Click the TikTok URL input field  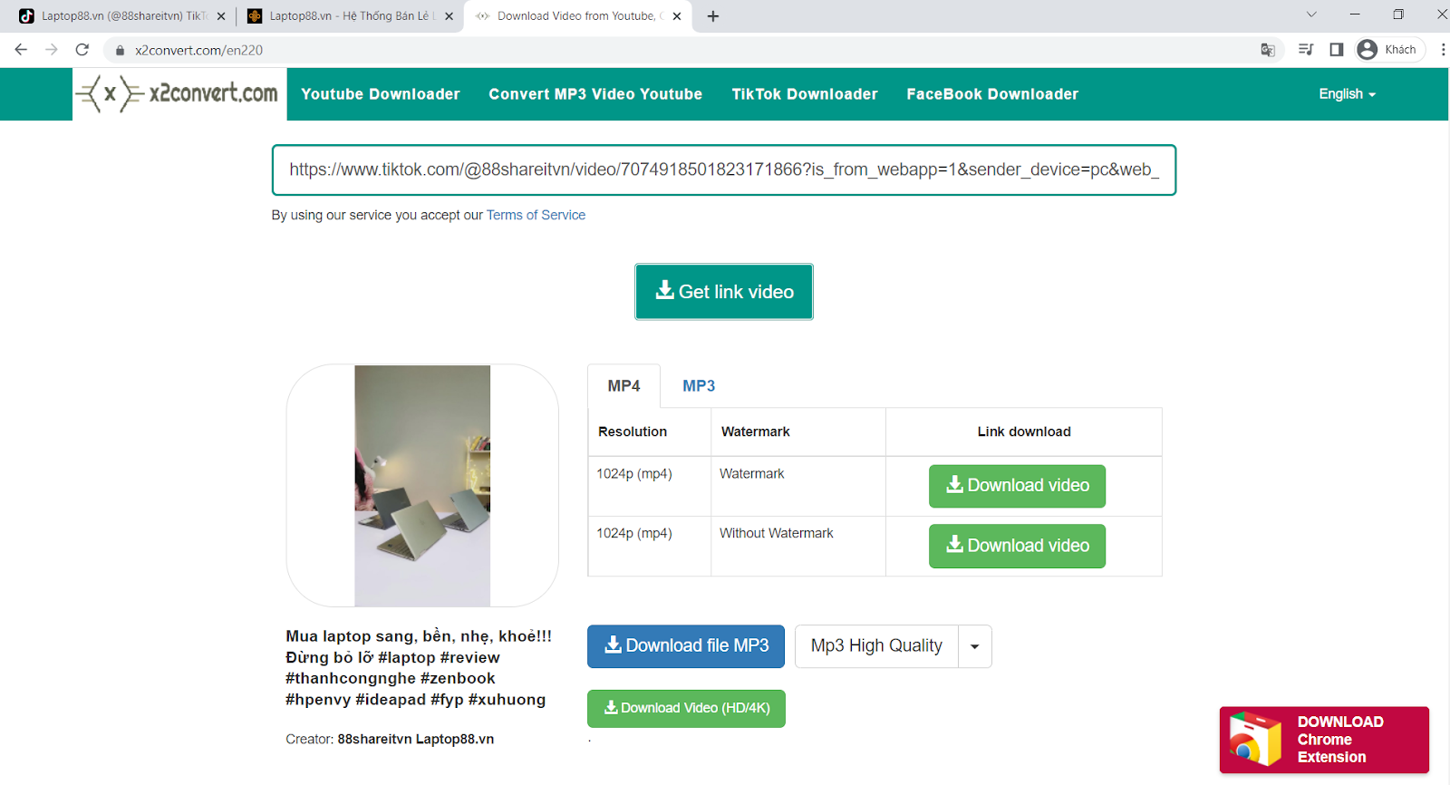[x=724, y=170]
